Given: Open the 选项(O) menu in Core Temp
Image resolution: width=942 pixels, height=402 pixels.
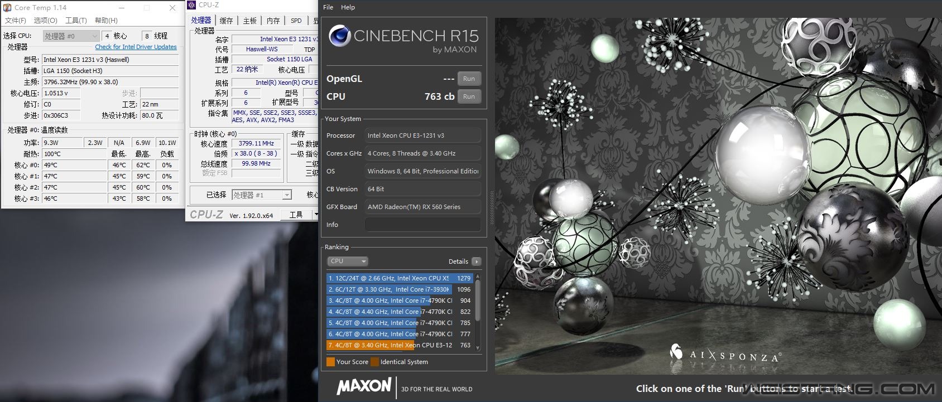Looking at the screenshot, I should coord(46,20).
